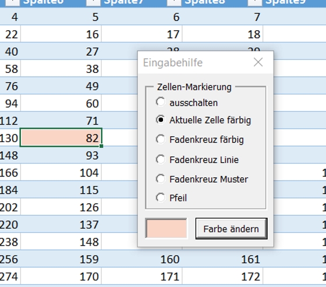
Task: Click the cell showing 7
Action: [x=222, y=16]
